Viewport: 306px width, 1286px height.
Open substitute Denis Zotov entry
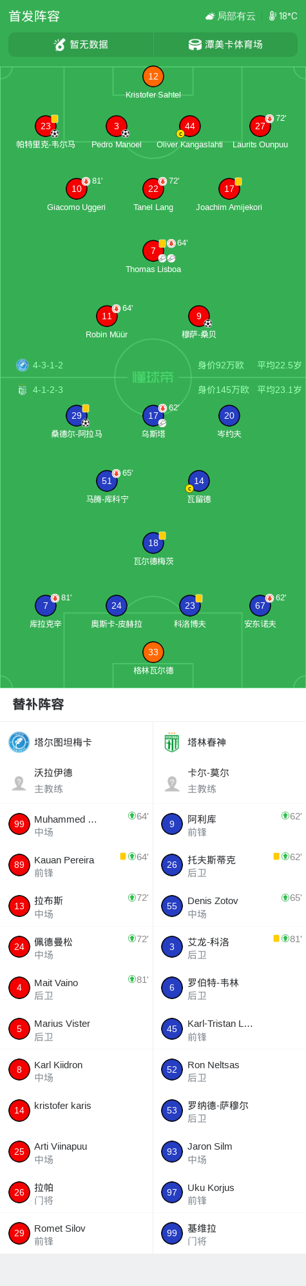point(230,906)
